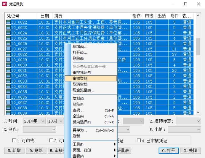Click the app icon in the title bar
Image resolution: width=205 pixels, height=158 pixels.
[5, 4]
